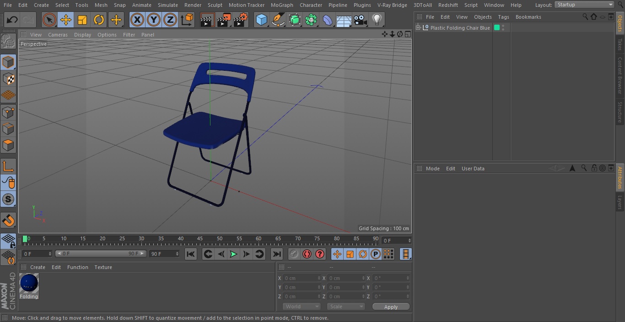
Task: Switch to Polygons mode
Action: (x=8, y=145)
